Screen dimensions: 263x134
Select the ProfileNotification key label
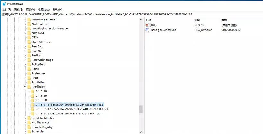[43, 118]
